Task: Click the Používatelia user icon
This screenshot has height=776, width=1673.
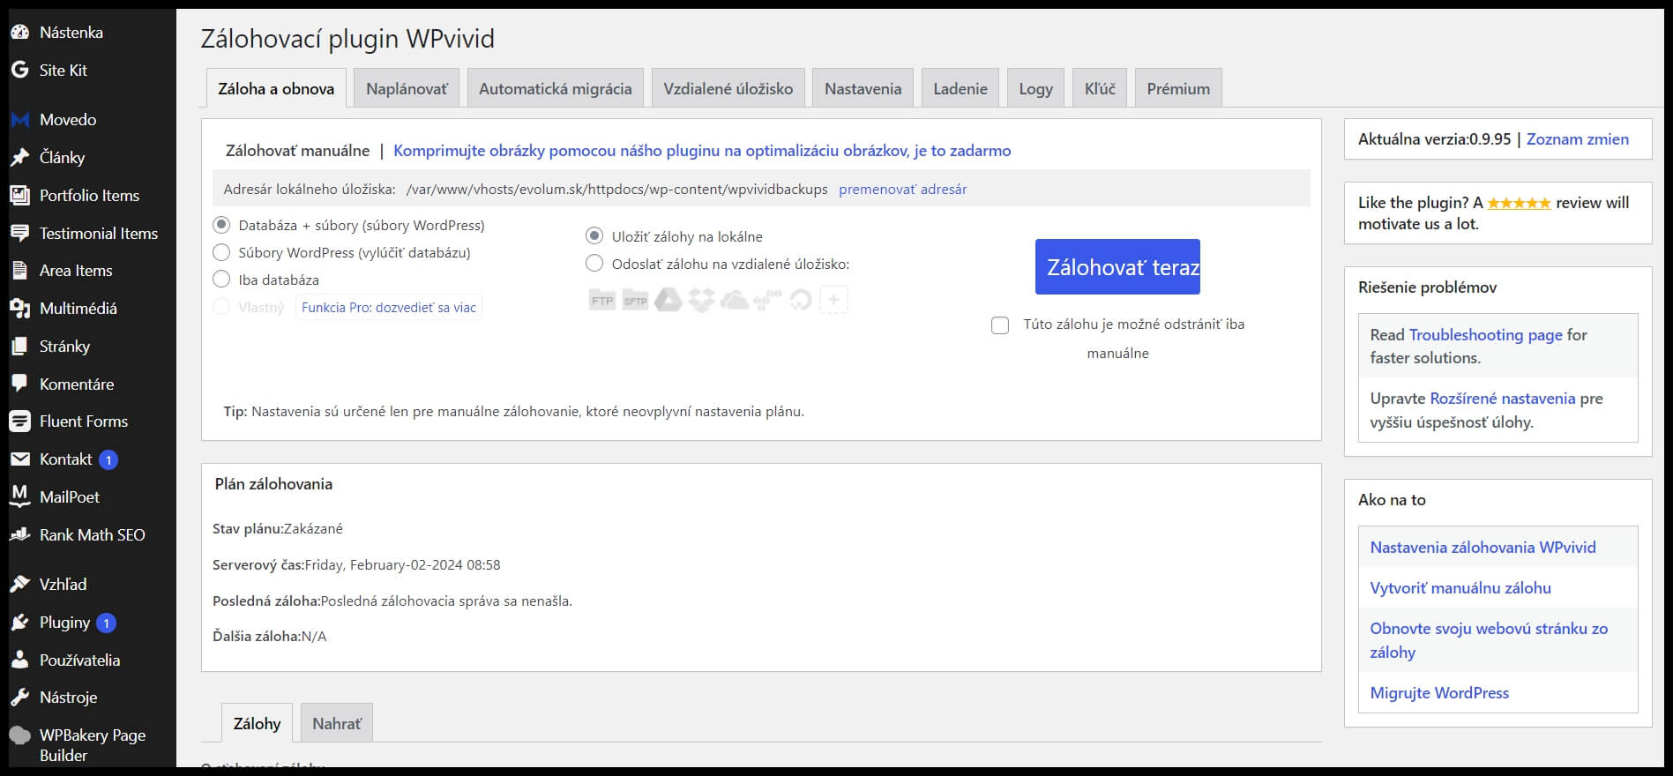Action: tap(19, 660)
